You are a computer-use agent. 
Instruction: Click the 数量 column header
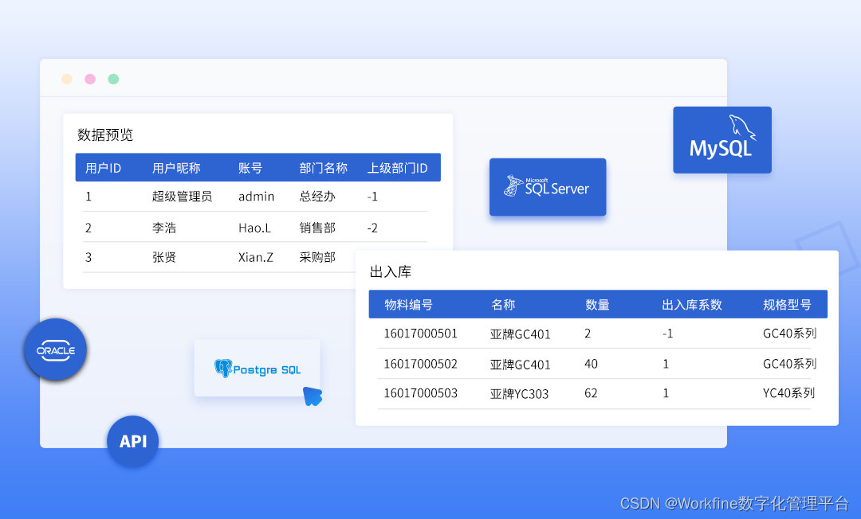click(597, 305)
